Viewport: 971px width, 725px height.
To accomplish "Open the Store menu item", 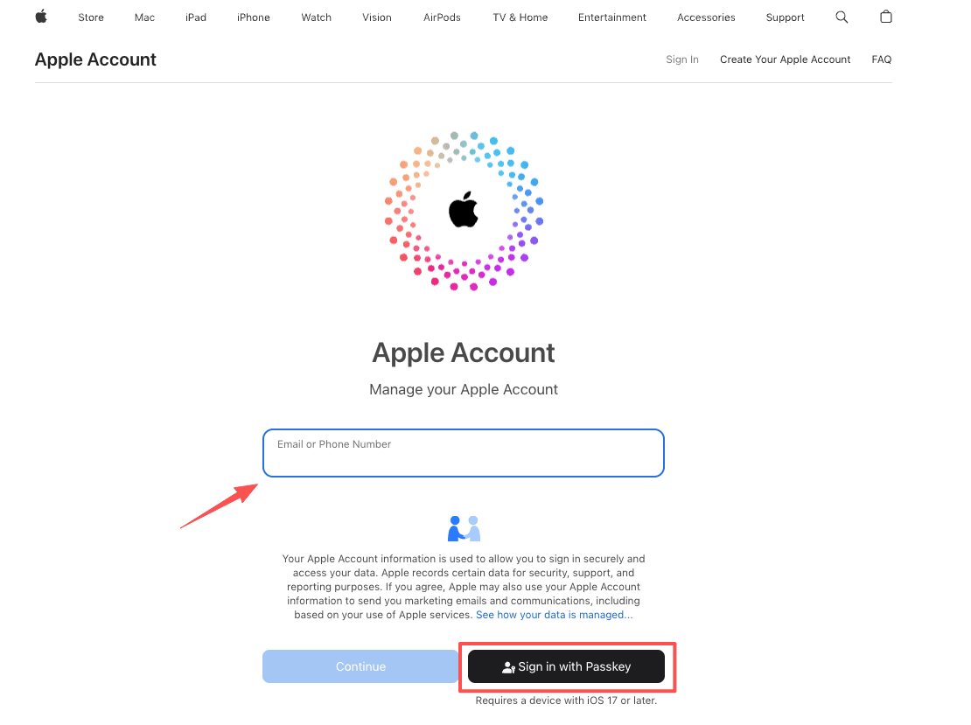I will 90,17.
